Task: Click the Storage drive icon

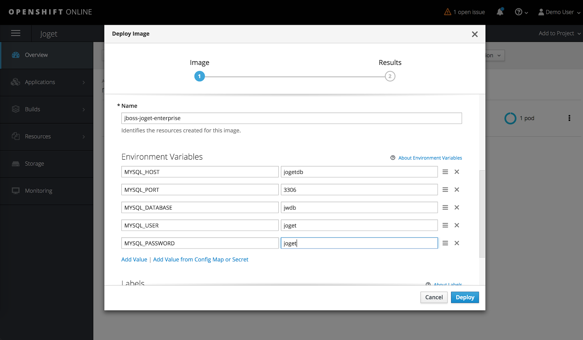Action: (x=16, y=164)
